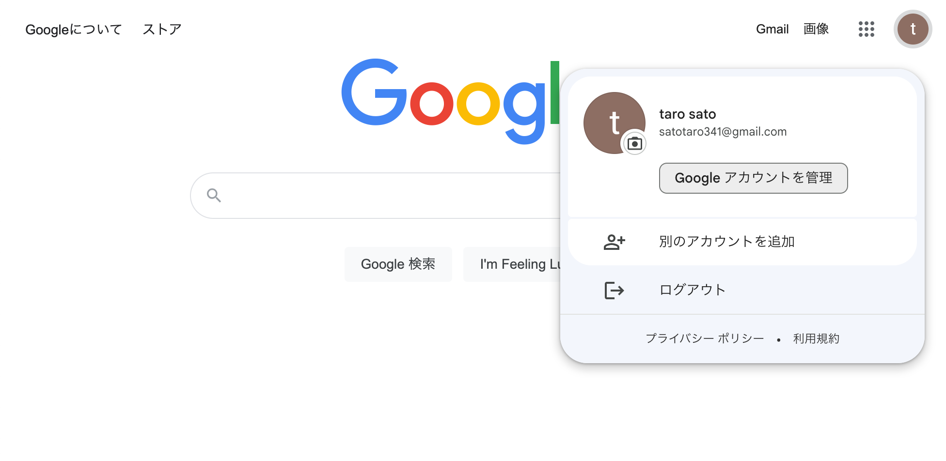
Task: Click the profile avatar in top corner
Action: coord(913,29)
